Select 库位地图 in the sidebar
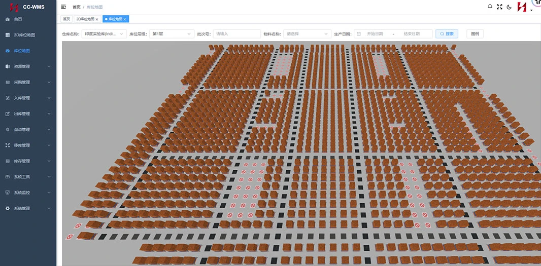This screenshot has width=541, height=266. tap(28, 51)
